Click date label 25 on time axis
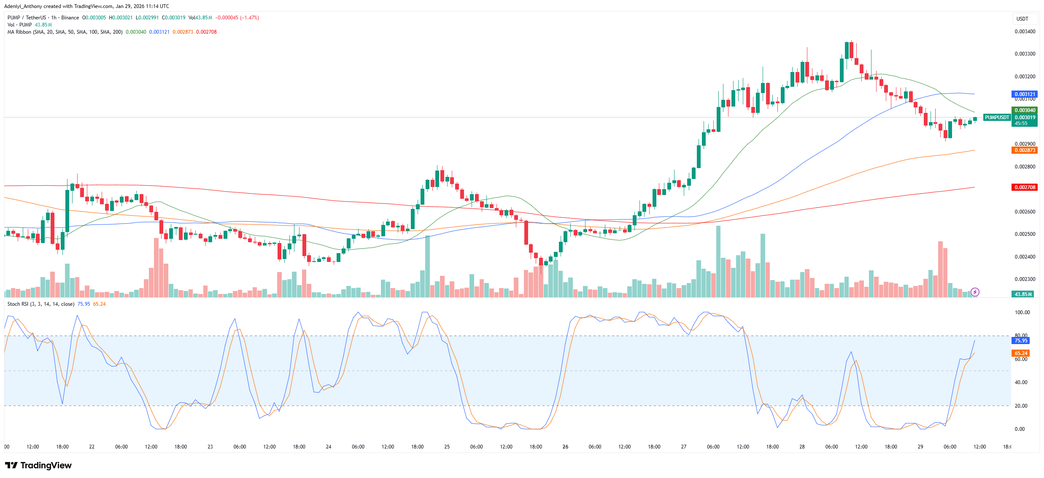The image size is (1044, 478). [x=447, y=447]
